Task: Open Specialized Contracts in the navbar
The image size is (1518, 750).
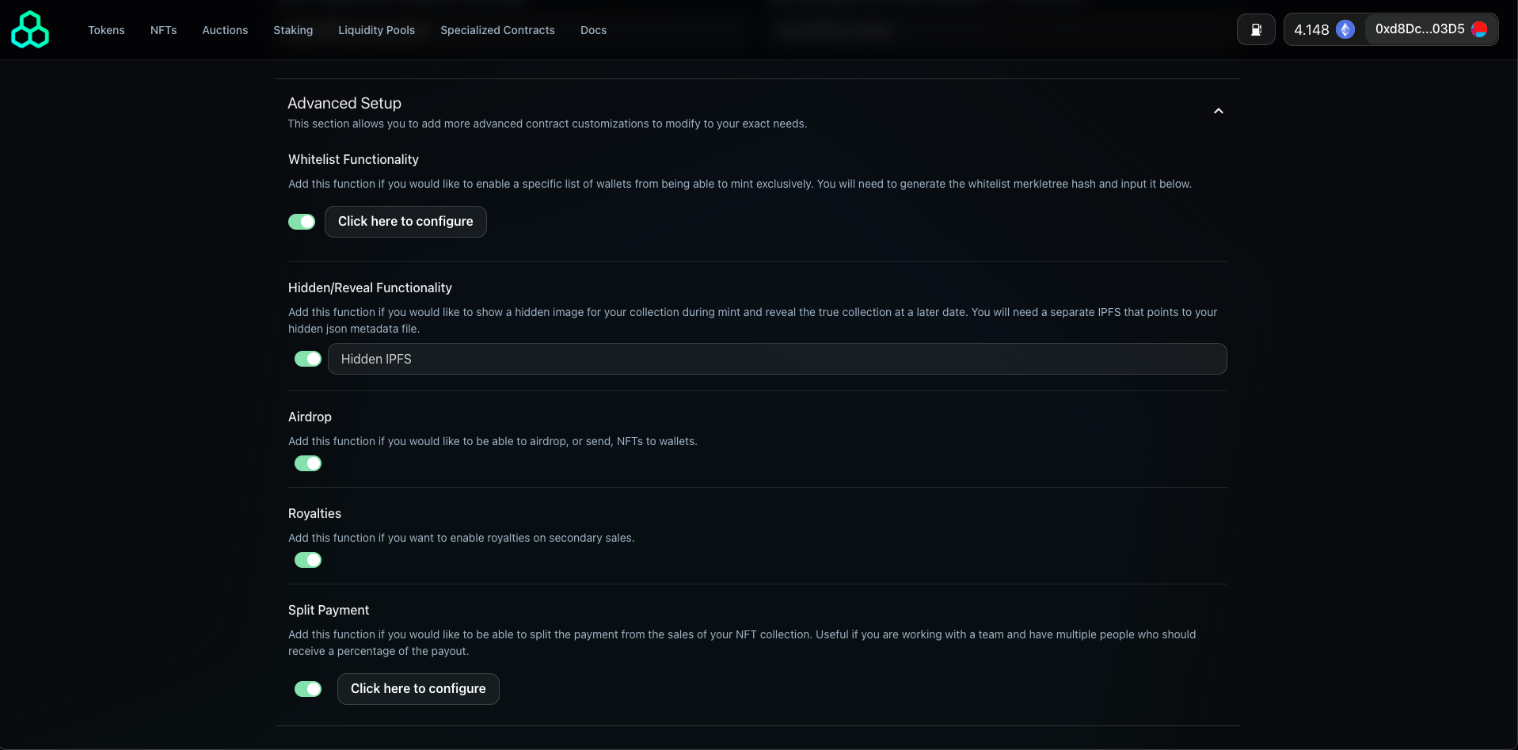Action: 497,30
